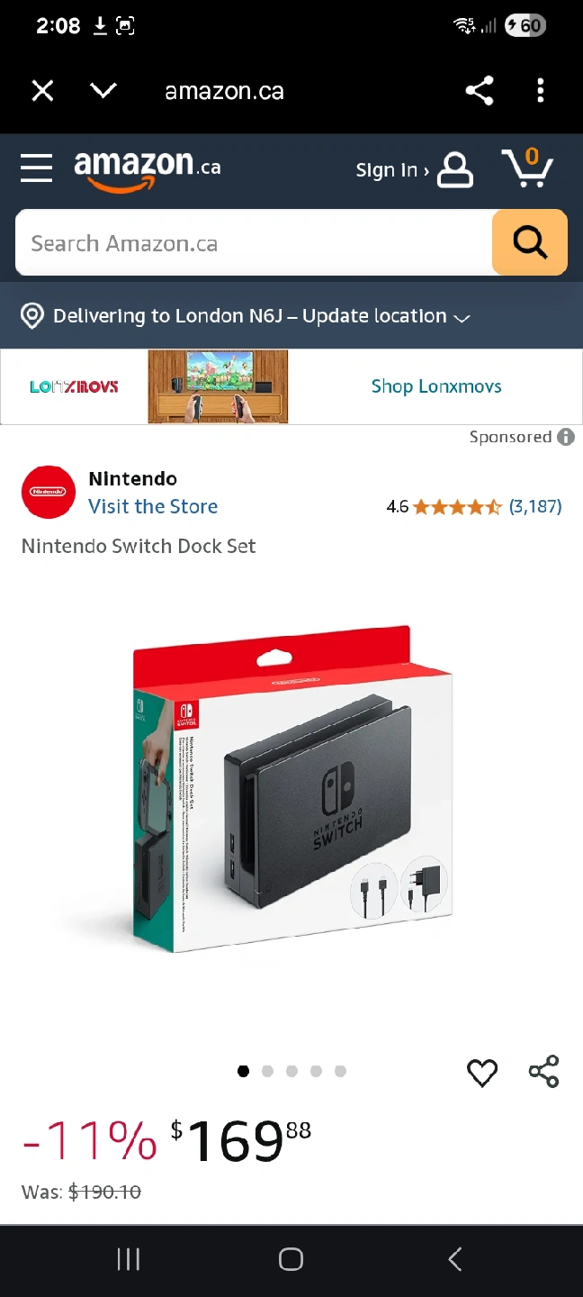Viewport: 583px width, 1297px height.
Task: Focus the Search Amazon.ca field
Action: 254,242
